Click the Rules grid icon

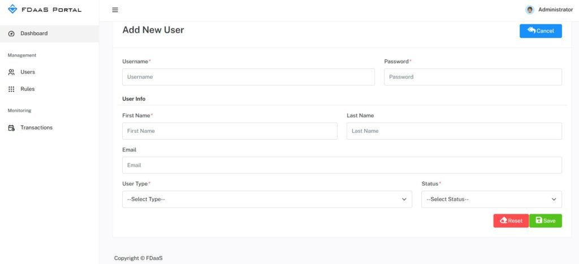click(x=11, y=89)
